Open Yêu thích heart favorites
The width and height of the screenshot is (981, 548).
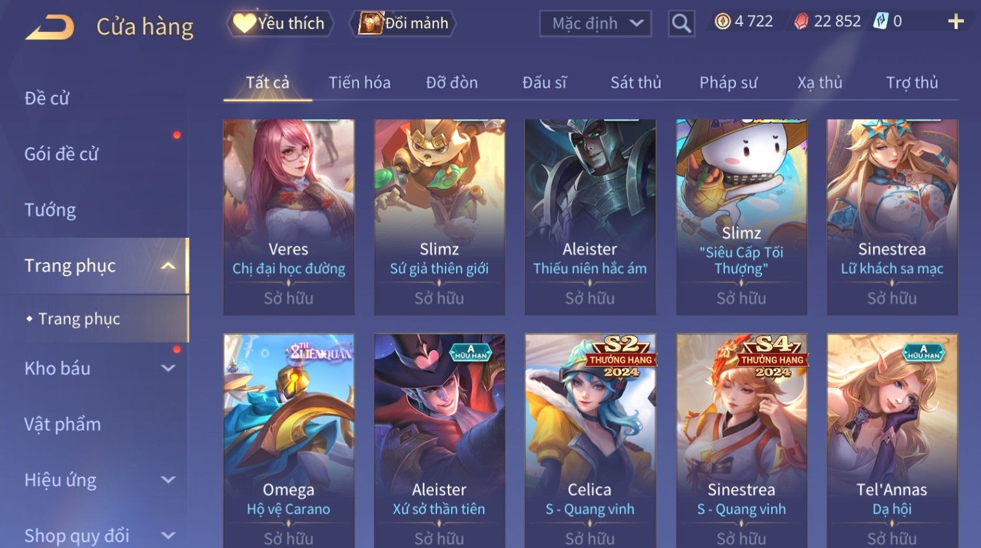click(x=280, y=23)
